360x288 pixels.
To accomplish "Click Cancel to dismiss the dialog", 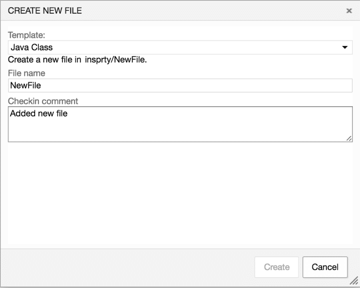I will tap(325, 267).
